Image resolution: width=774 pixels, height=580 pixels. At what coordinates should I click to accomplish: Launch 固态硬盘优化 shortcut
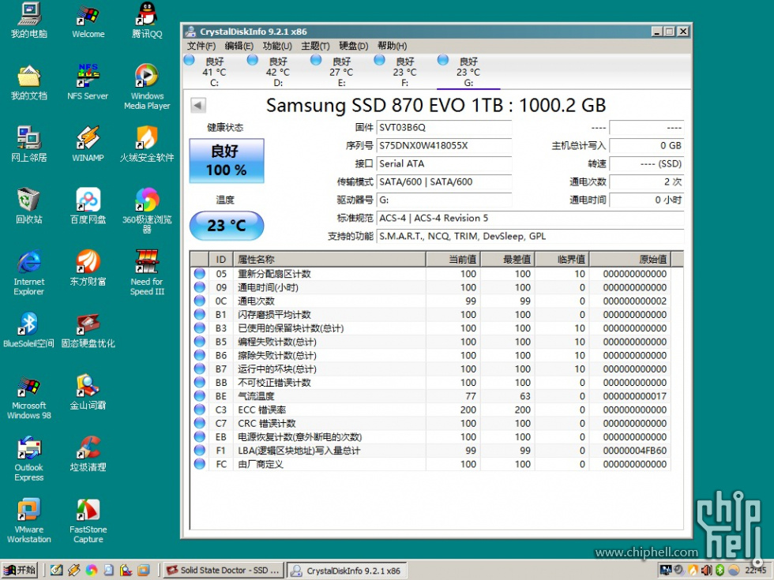[88, 330]
